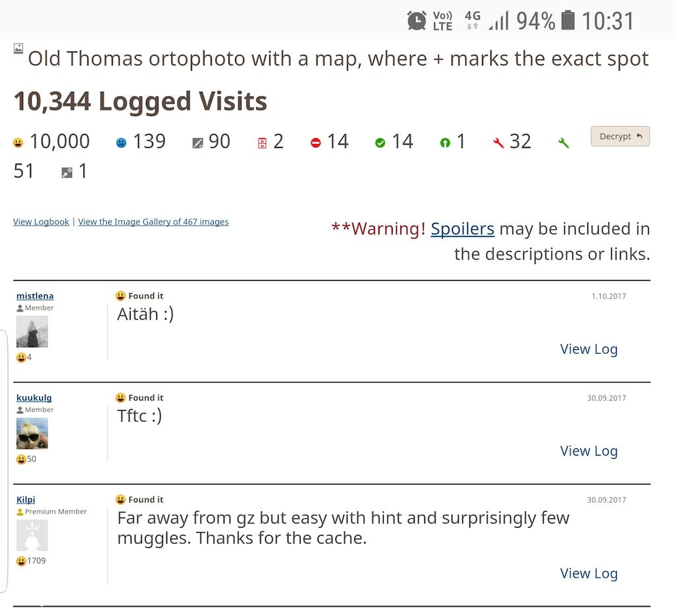Click the Found it smiley icon beside 10,000
This screenshot has width=676, height=612.
click(18, 143)
